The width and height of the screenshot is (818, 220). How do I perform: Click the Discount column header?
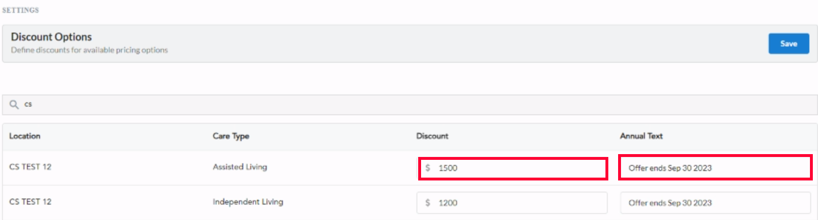(x=432, y=136)
